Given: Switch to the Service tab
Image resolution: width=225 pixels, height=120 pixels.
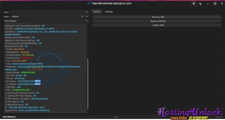Looking at the screenshot, I should [97, 11].
